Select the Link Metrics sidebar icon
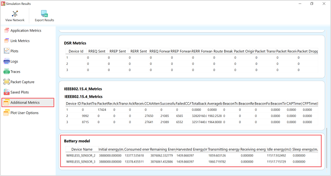The image size is (331, 176). pos(7,41)
